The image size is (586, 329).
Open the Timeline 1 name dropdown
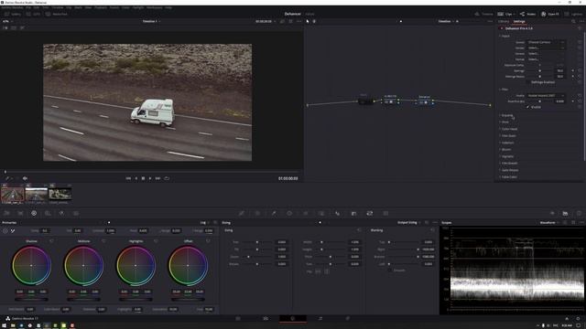pos(151,21)
